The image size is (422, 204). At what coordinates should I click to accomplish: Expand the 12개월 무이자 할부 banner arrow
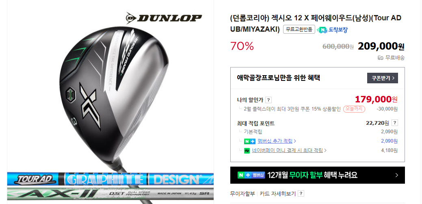pyautogui.click(x=397, y=175)
